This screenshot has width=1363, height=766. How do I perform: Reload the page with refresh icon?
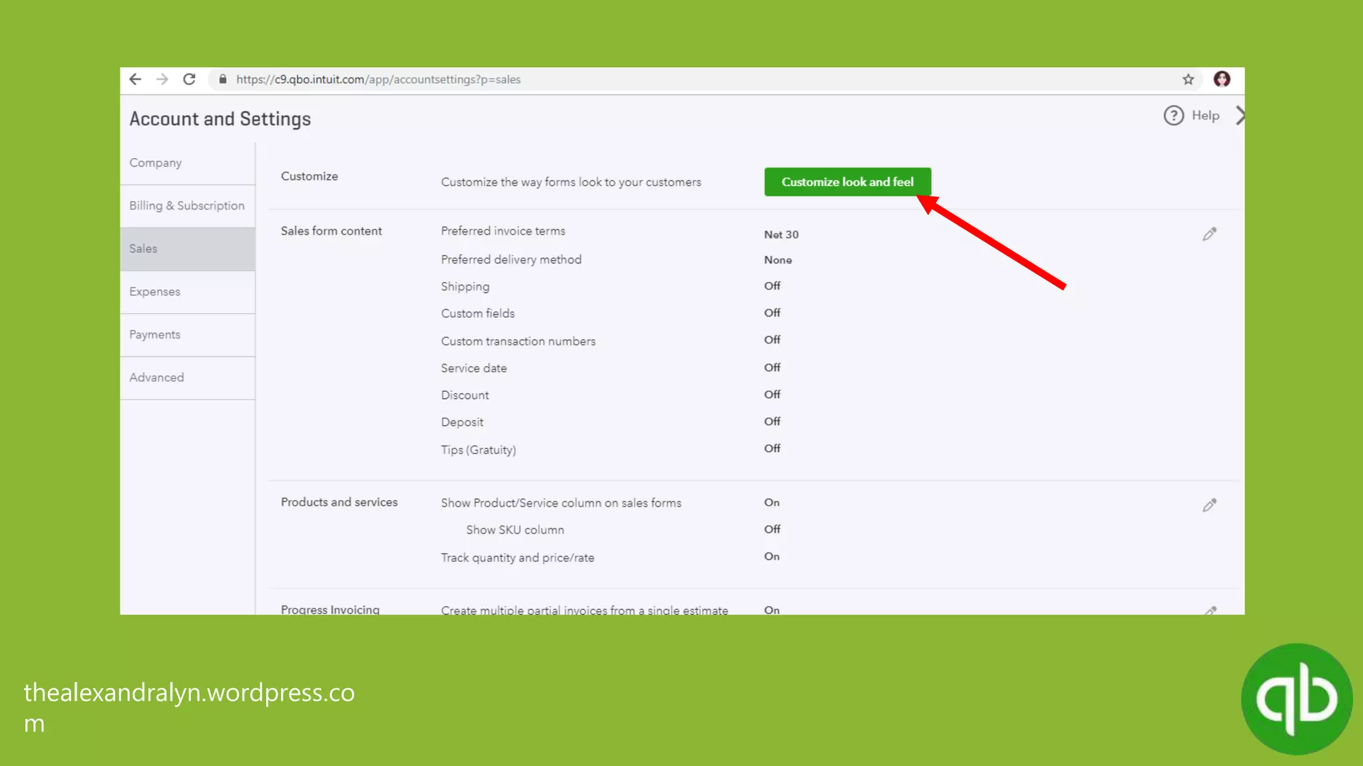[x=190, y=80]
